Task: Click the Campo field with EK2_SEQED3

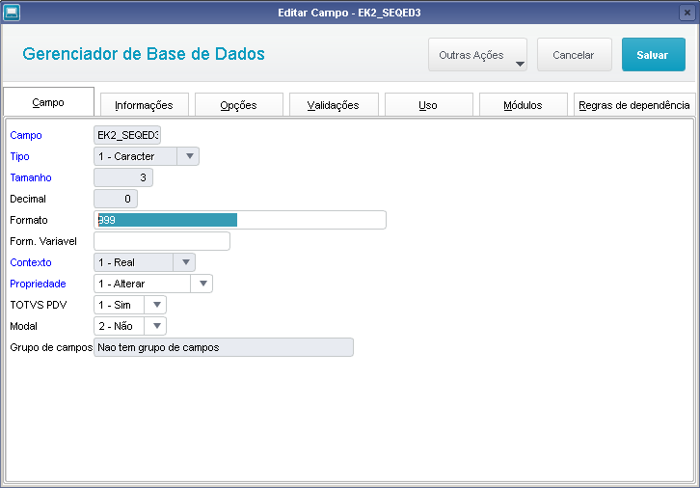Action: (127, 135)
